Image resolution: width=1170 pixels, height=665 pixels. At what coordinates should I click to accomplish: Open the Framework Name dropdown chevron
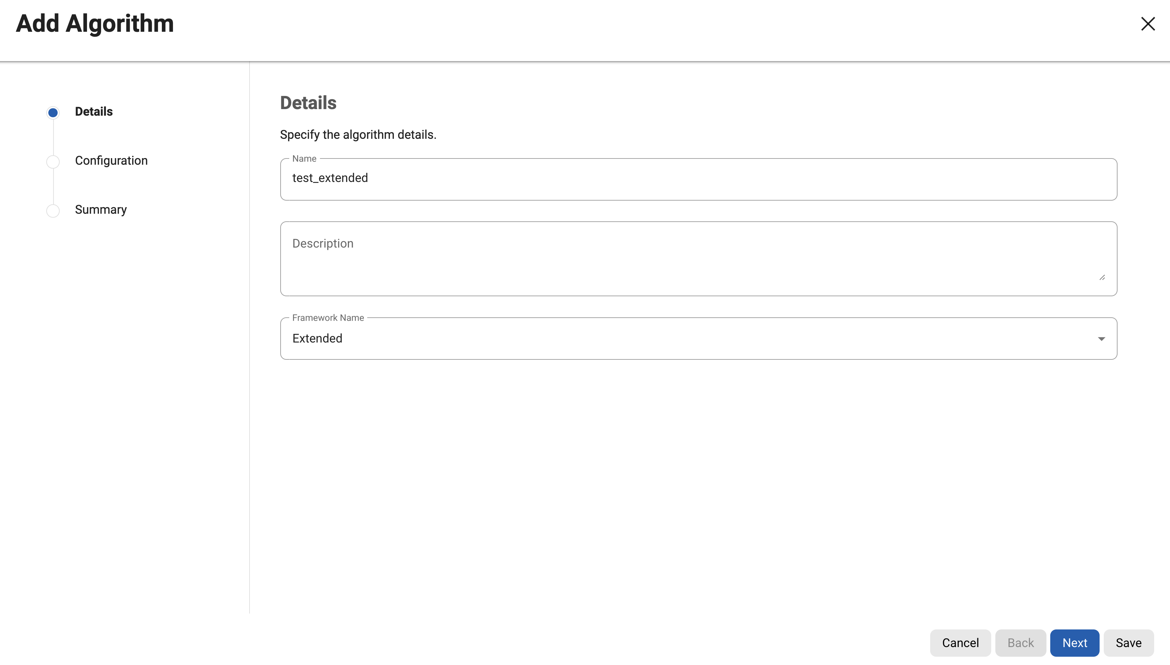pos(1102,338)
